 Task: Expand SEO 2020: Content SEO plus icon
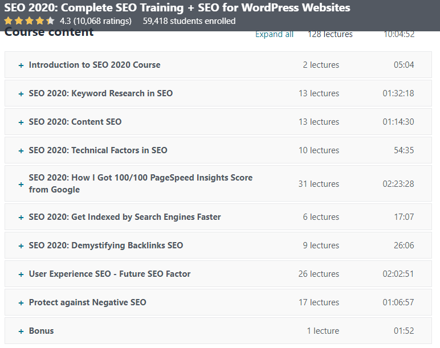click(21, 122)
